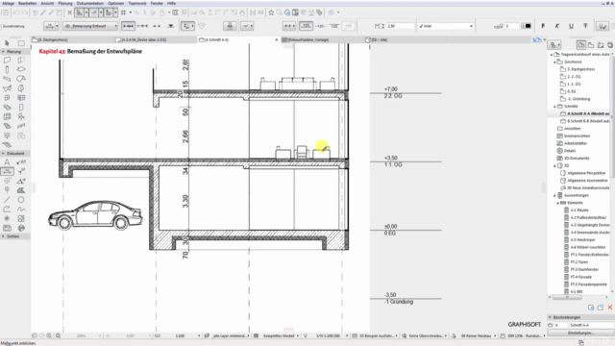Select the Arrow selection tool
This screenshot has height=346, width=615.
(7, 42)
